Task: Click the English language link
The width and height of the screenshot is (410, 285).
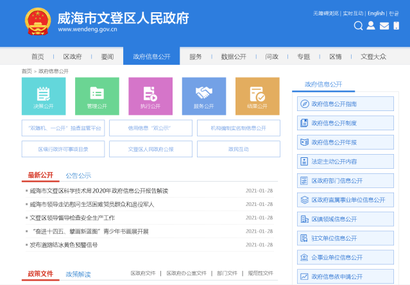Action: coord(376,13)
